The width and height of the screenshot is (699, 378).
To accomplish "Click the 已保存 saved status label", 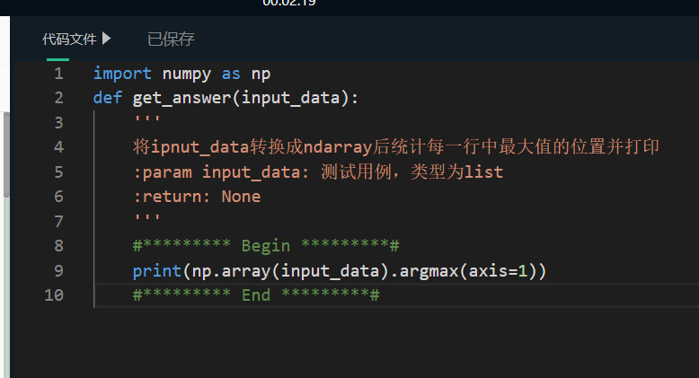I will point(171,40).
